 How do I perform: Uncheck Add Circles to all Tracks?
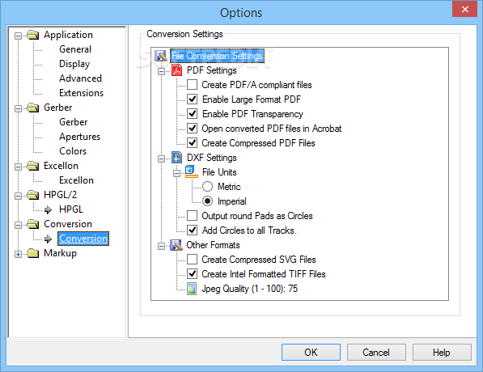click(x=193, y=230)
